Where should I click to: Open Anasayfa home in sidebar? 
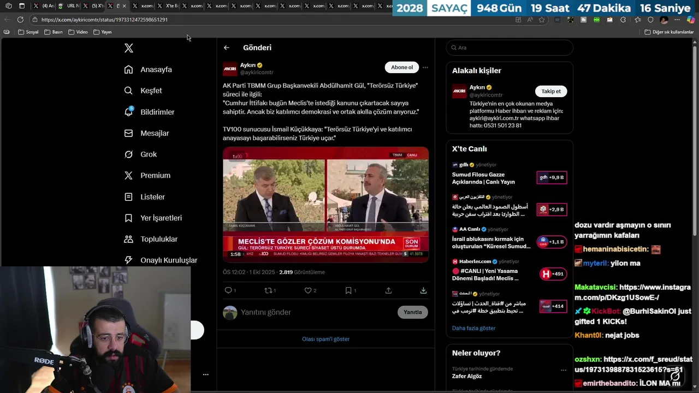click(x=148, y=69)
